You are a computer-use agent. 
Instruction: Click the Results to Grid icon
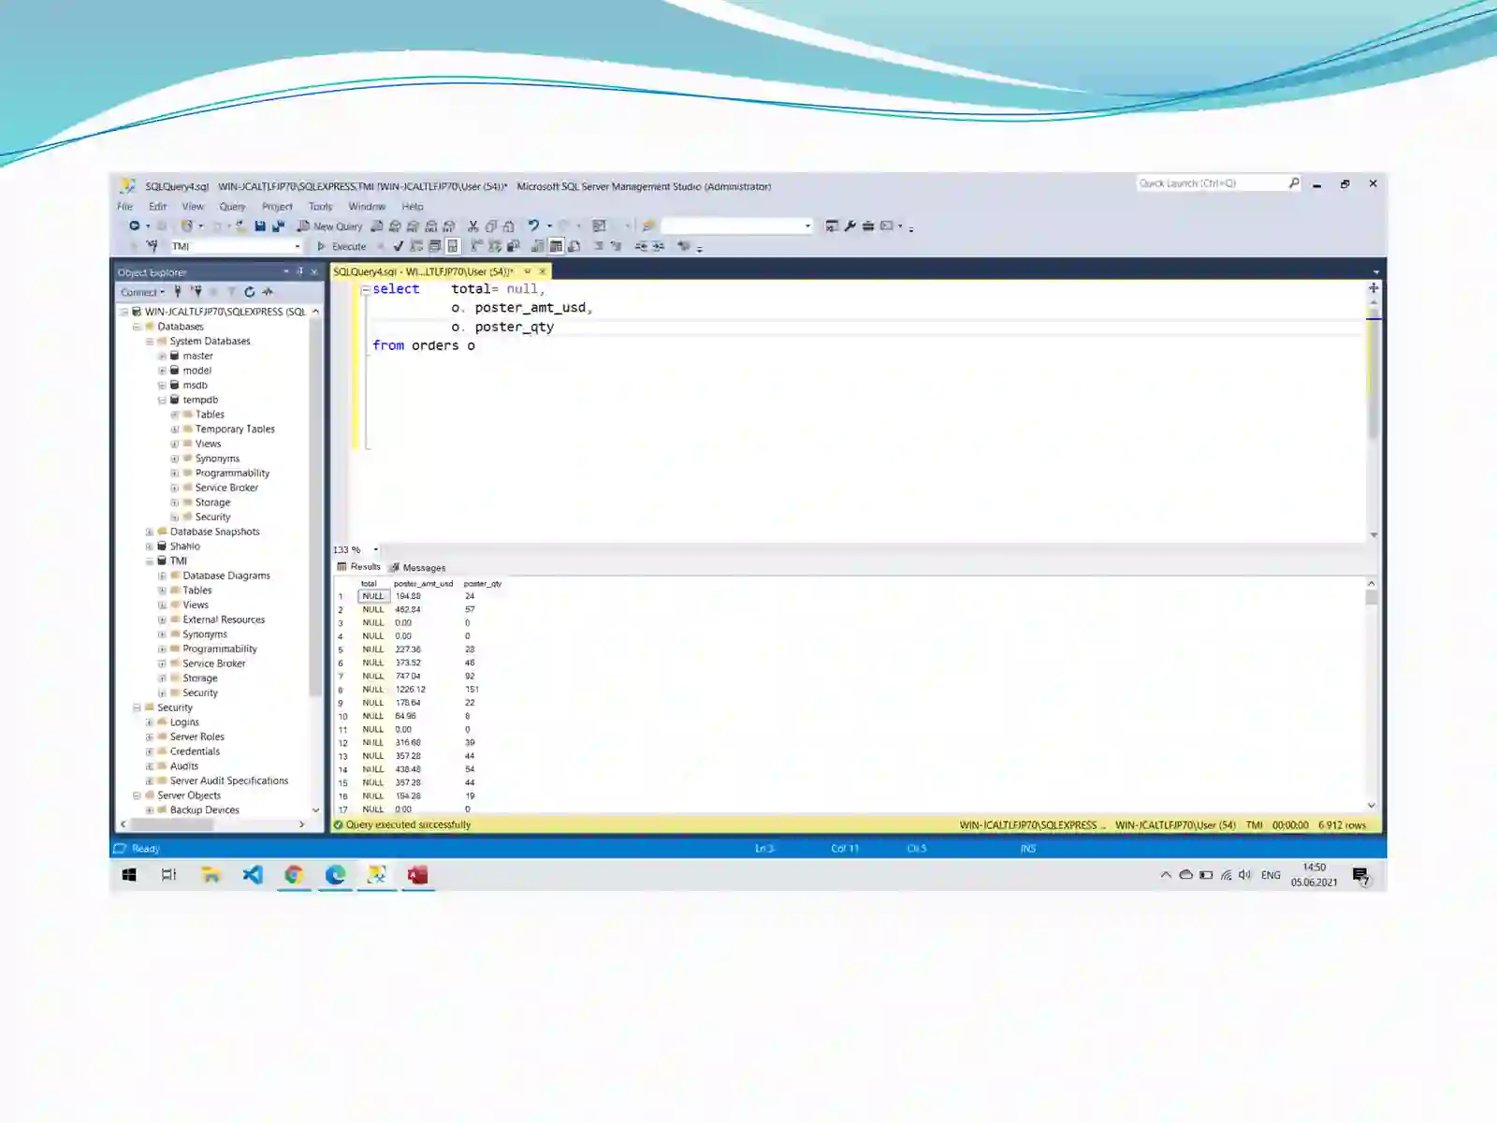(x=557, y=246)
